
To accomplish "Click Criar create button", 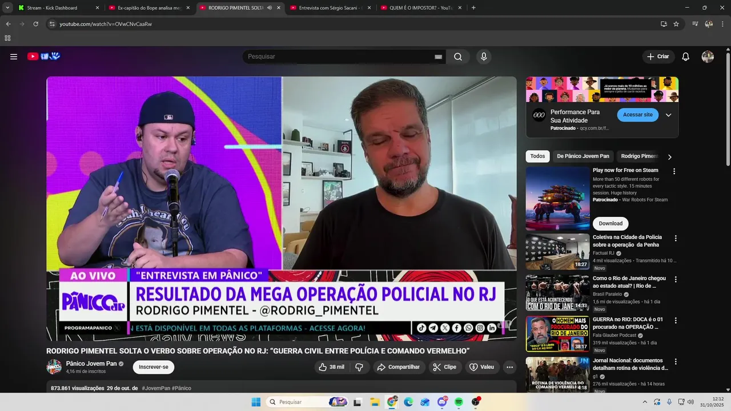I will (x=658, y=57).
